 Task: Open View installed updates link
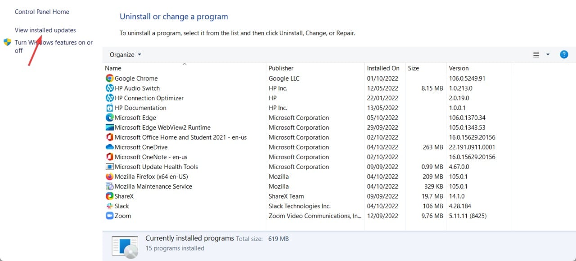coord(45,30)
